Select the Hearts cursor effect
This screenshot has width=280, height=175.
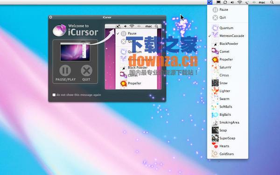click(228, 146)
